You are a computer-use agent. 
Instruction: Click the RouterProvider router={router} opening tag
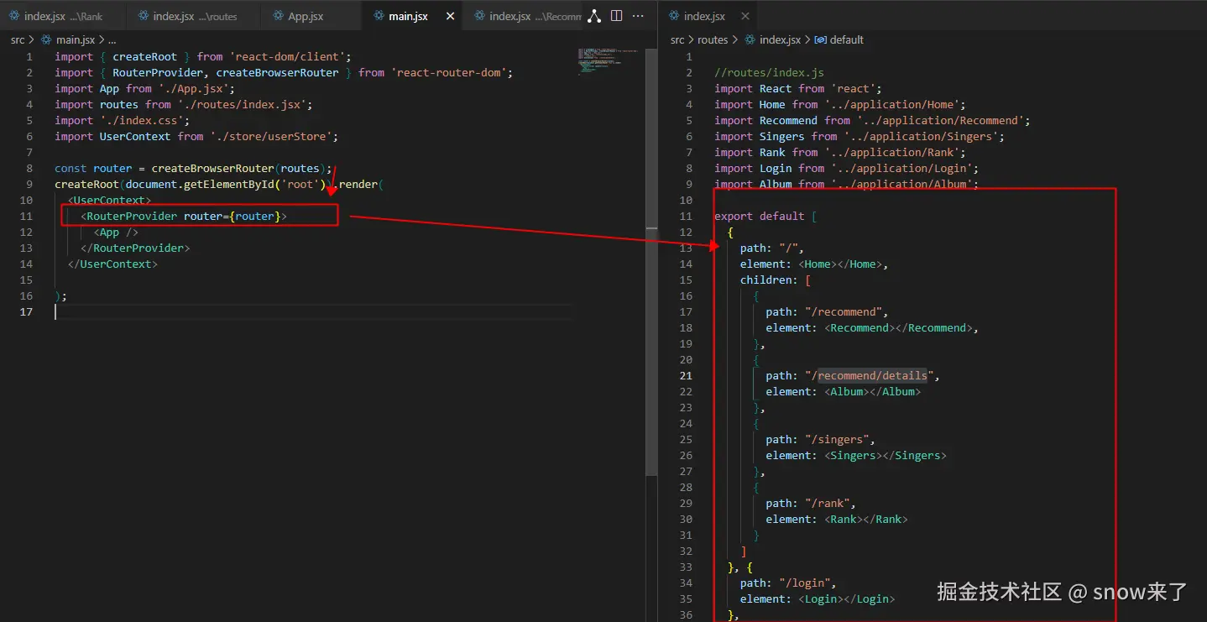pyautogui.click(x=184, y=216)
